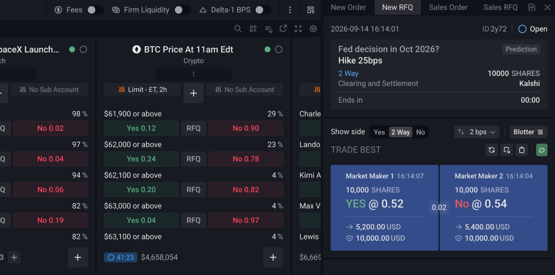The image size is (555, 275).
Task: Open No Sub Account selector in SpaceX panel
Action: [x=49, y=89]
